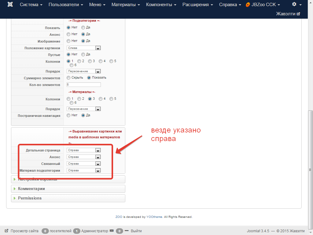The height and width of the screenshot is (235, 313).
Task: Click the YOOtheme link
Action: pyautogui.click(x=154, y=217)
